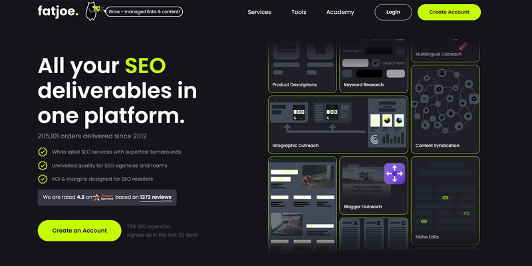Select the Keyword Research card
Screen dimensions: 532x266
[x=374, y=67]
